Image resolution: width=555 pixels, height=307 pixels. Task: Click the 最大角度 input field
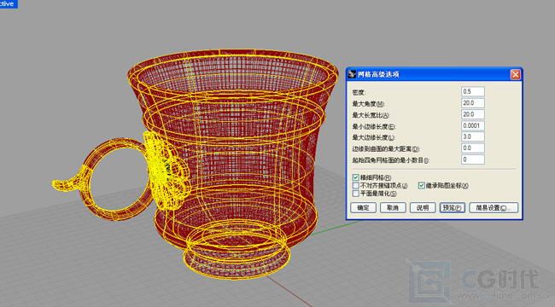click(x=473, y=103)
